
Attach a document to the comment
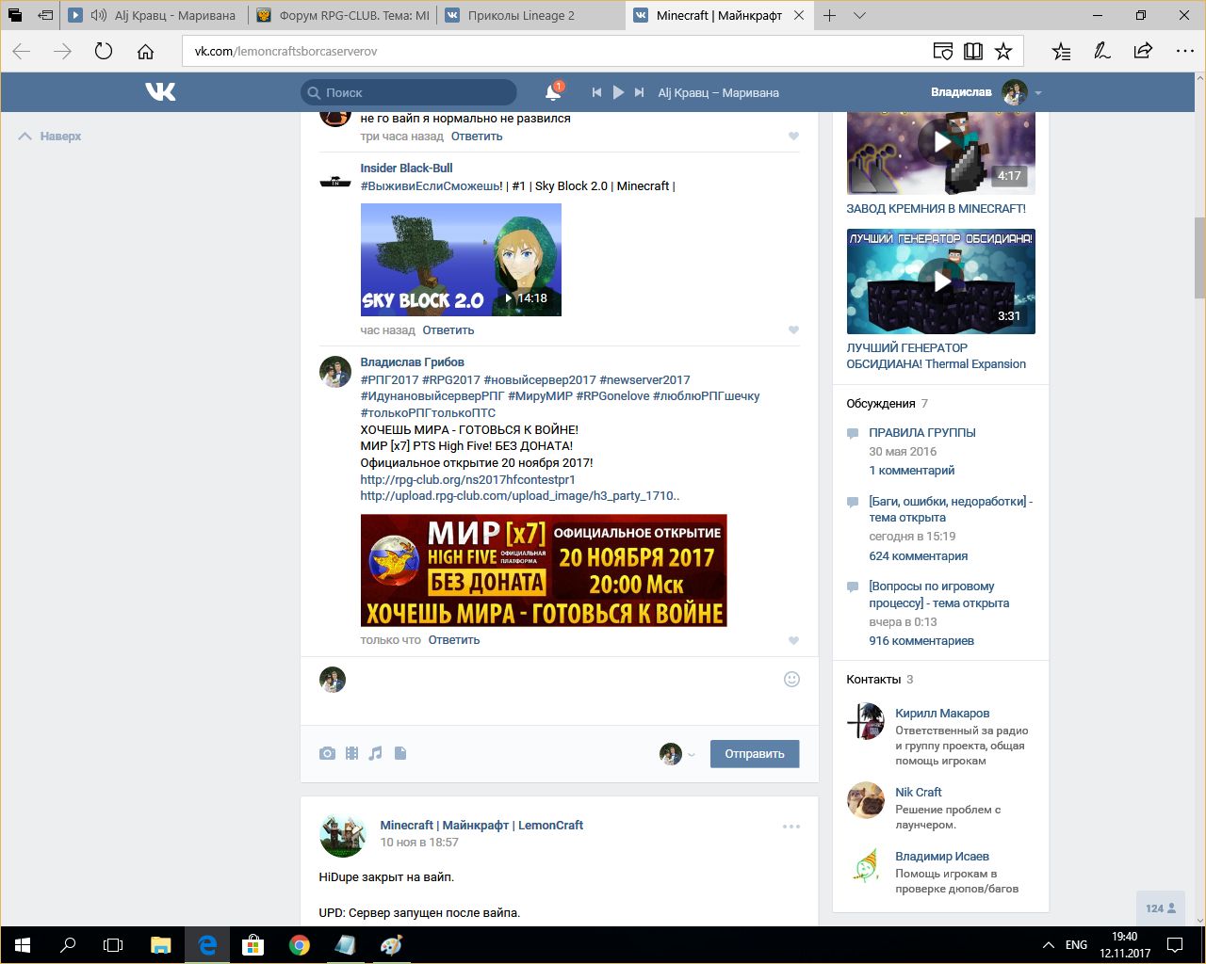(x=400, y=753)
